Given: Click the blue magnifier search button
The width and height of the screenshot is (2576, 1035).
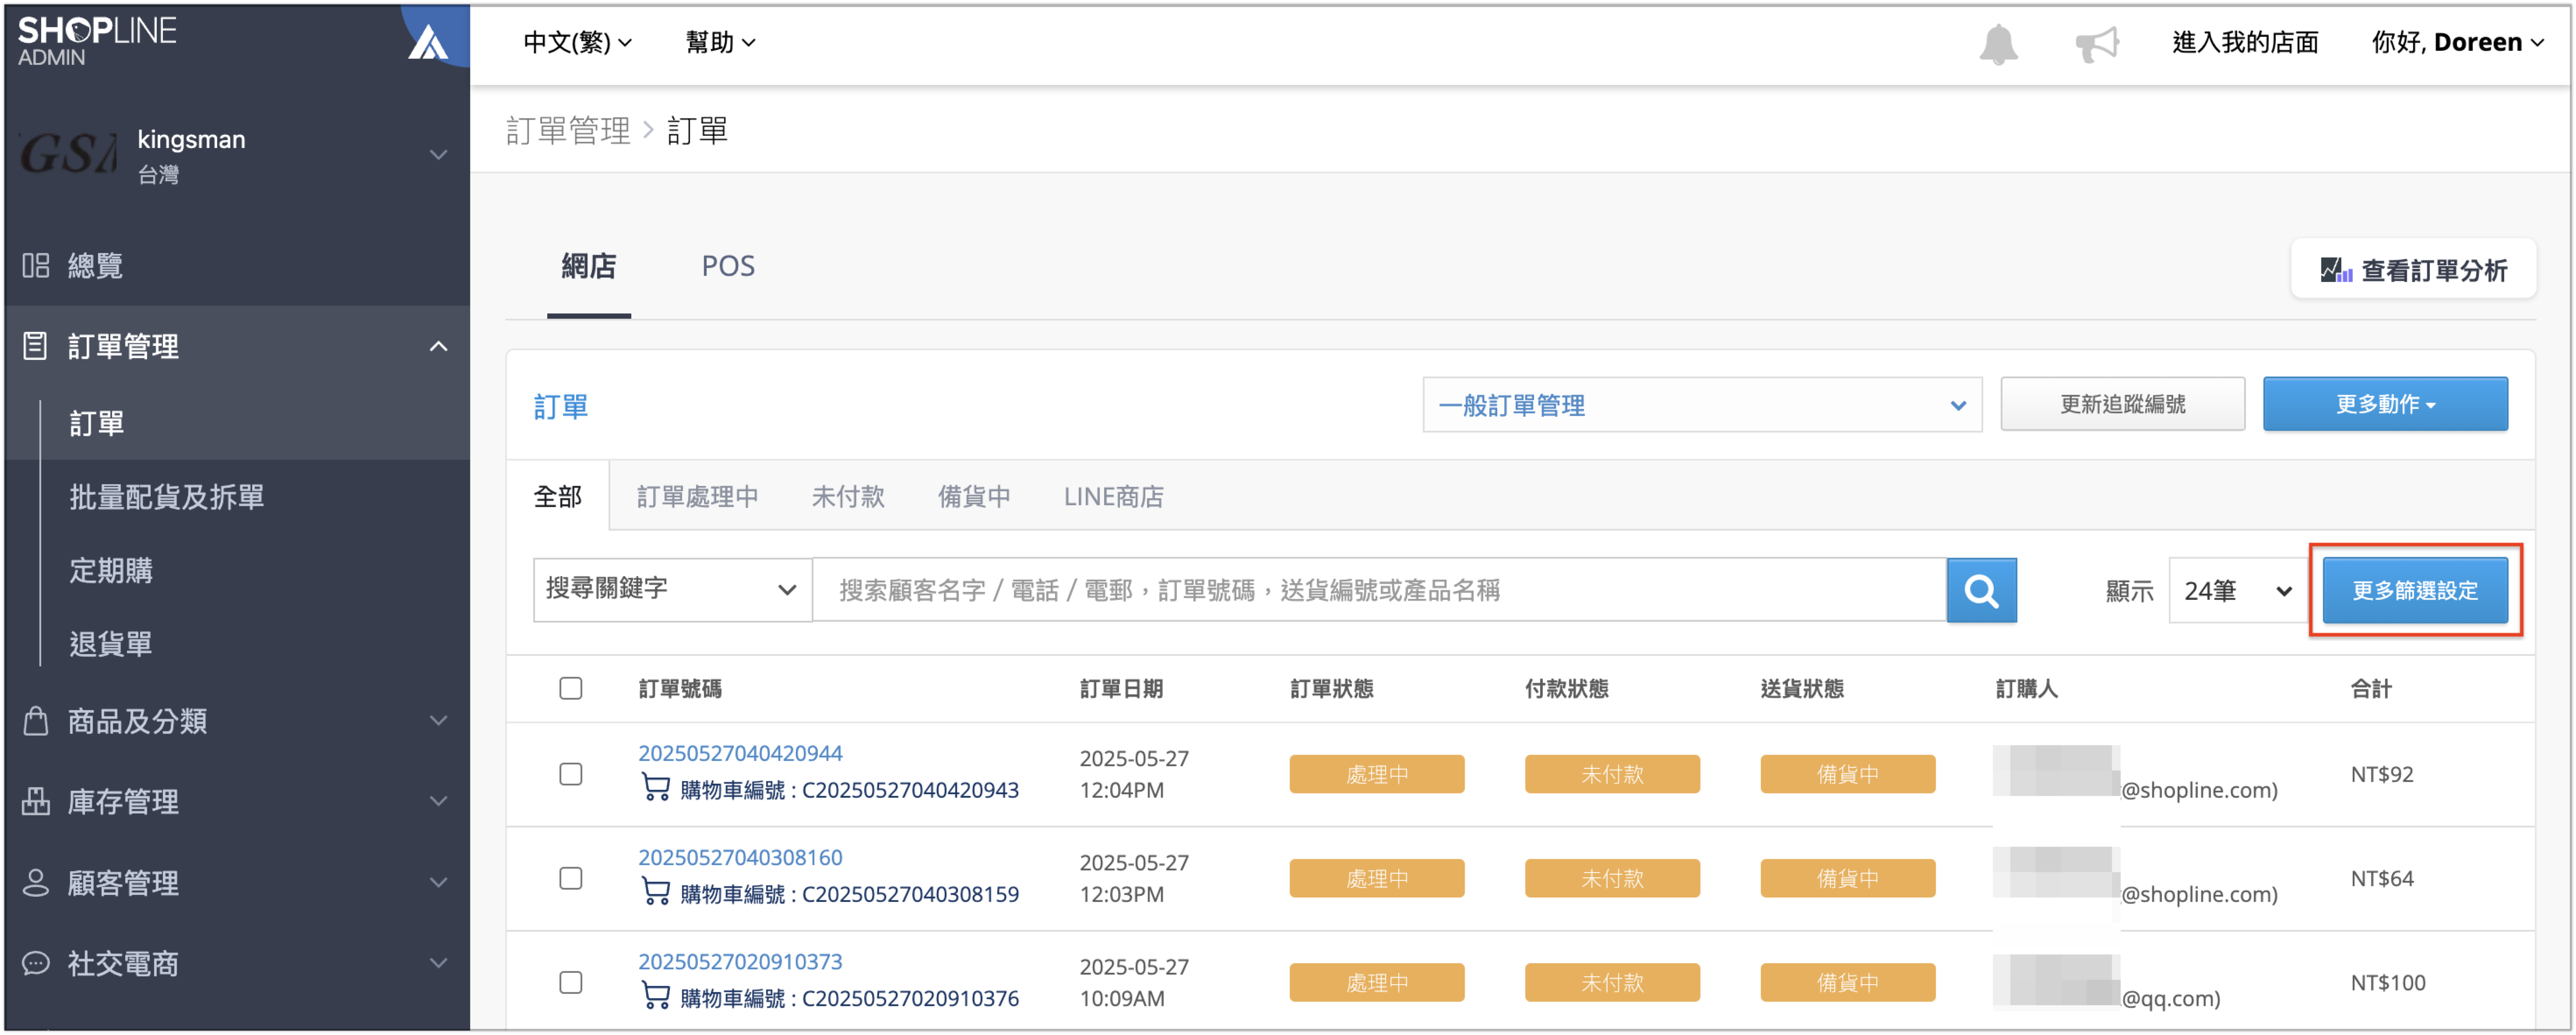Looking at the screenshot, I should click(x=1980, y=590).
